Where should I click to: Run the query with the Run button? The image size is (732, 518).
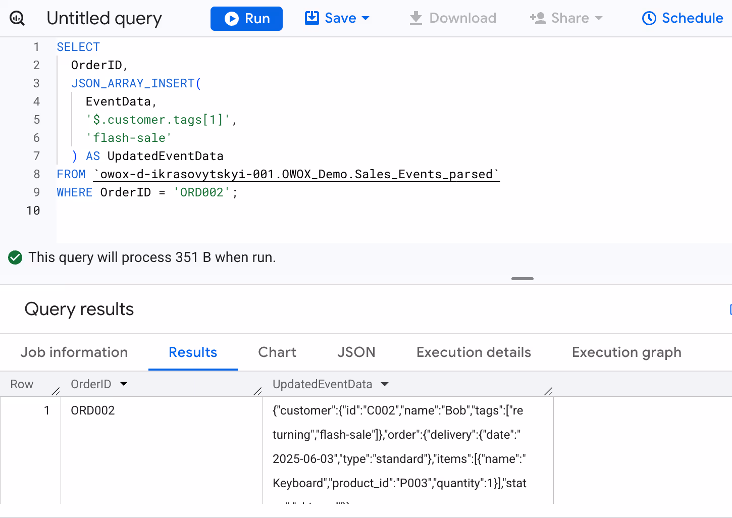[246, 19]
